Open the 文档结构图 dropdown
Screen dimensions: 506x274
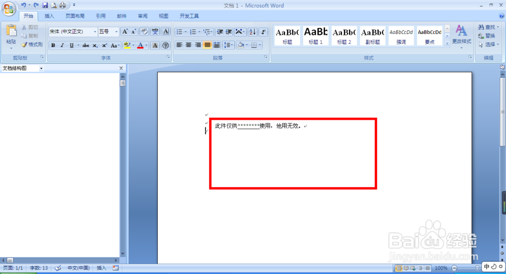click(41, 68)
